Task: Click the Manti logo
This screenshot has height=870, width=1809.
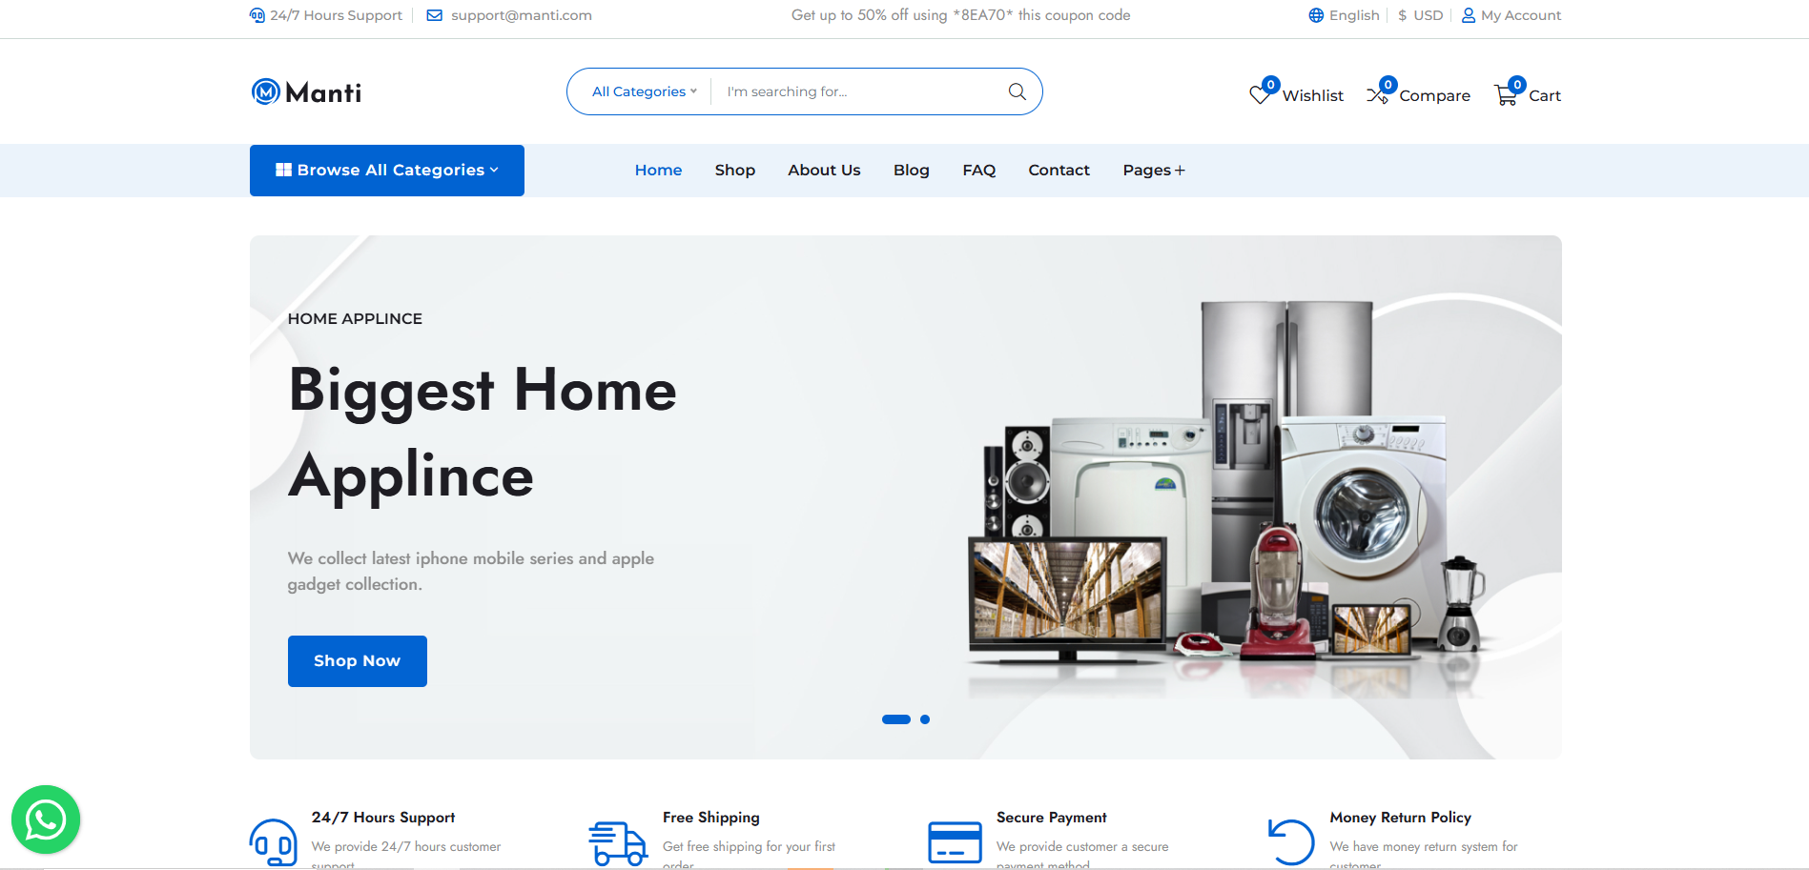Action: 306,92
